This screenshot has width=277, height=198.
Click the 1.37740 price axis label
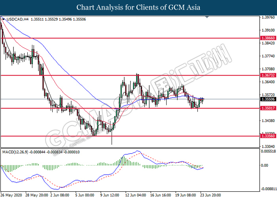tap(268, 56)
